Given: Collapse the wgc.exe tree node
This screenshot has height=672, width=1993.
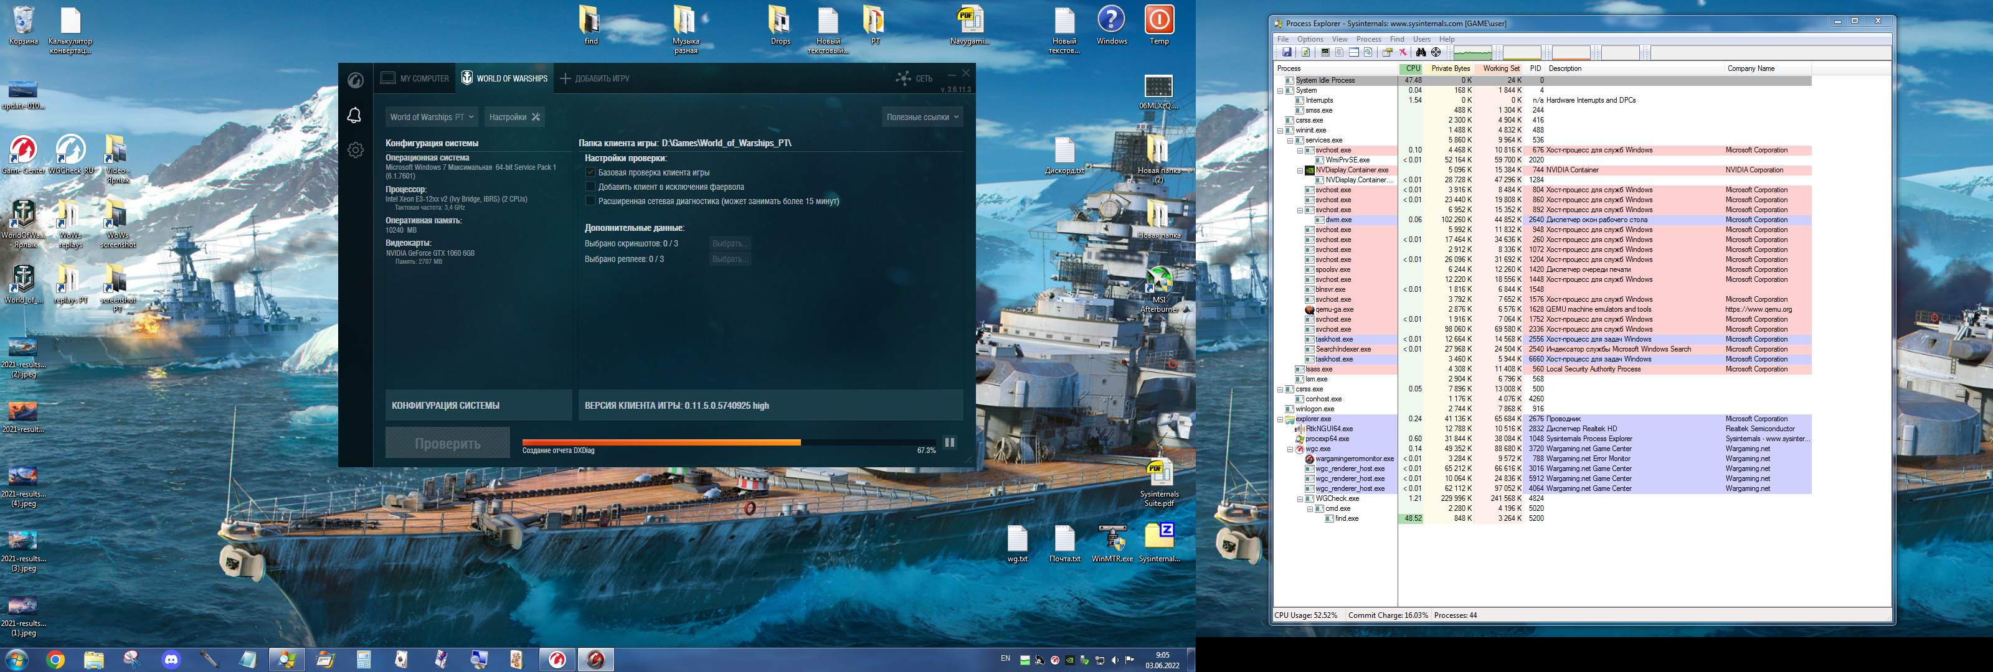Looking at the screenshot, I should pyautogui.click(x=1290, y=449).
